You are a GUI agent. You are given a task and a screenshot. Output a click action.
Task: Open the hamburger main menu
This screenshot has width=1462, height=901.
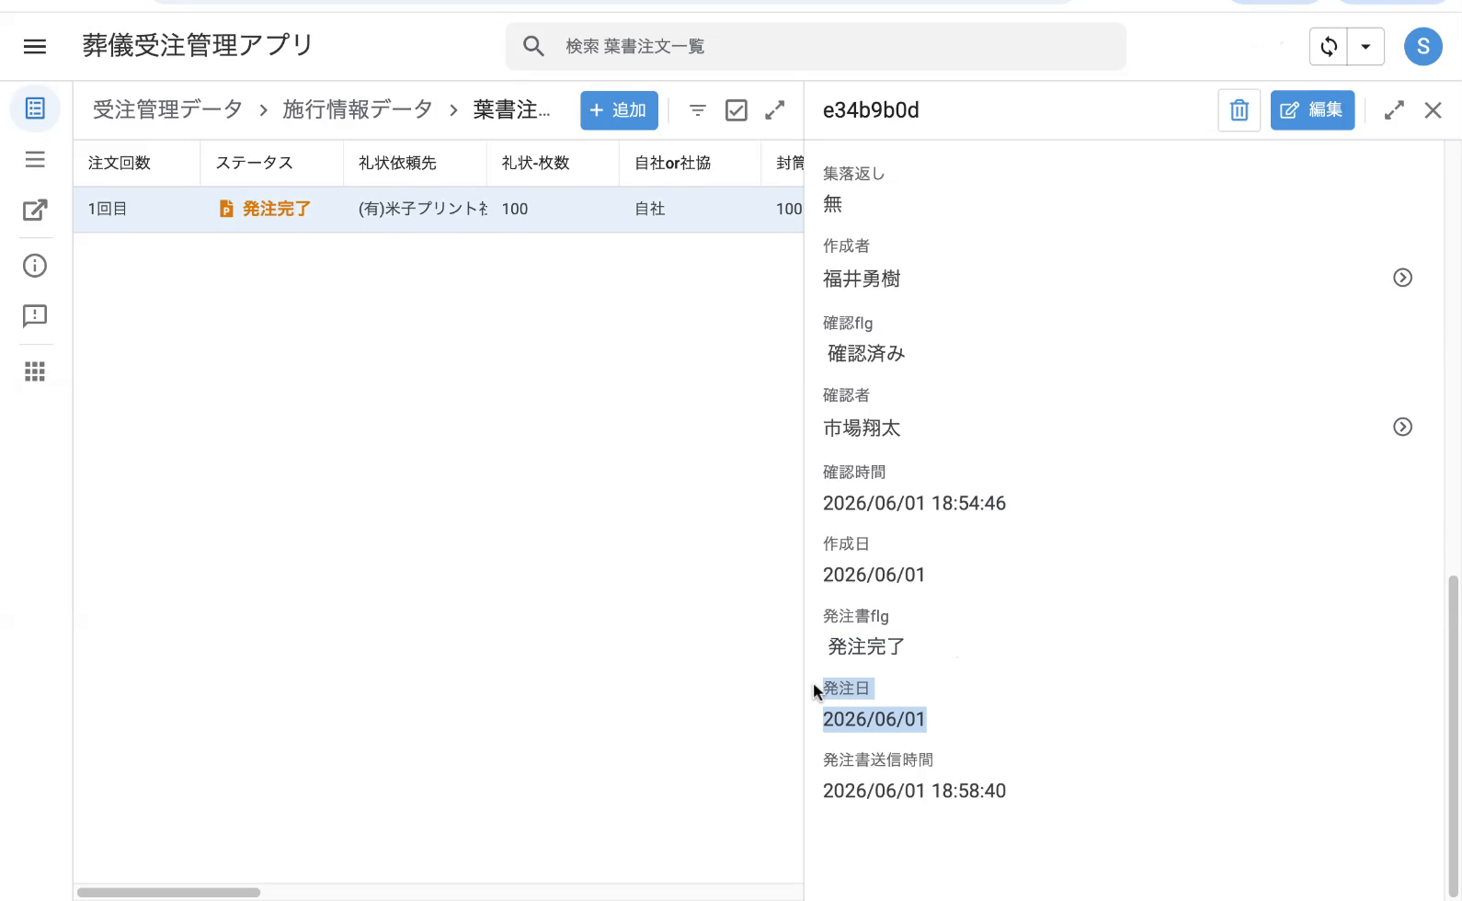35,46
